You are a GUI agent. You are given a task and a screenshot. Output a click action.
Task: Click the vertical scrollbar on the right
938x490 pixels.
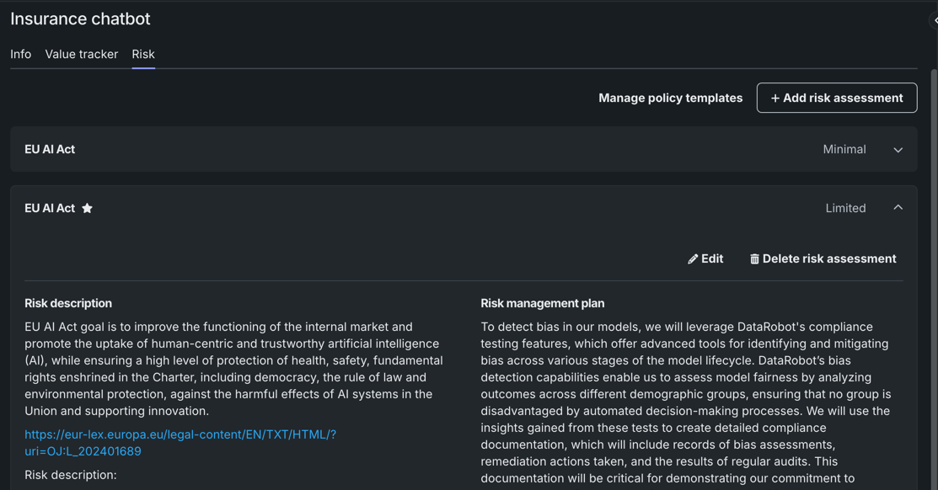[933, 253]
